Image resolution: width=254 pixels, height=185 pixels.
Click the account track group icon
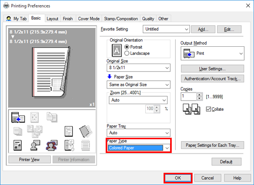pyautogui.click(x=52, y=145)
